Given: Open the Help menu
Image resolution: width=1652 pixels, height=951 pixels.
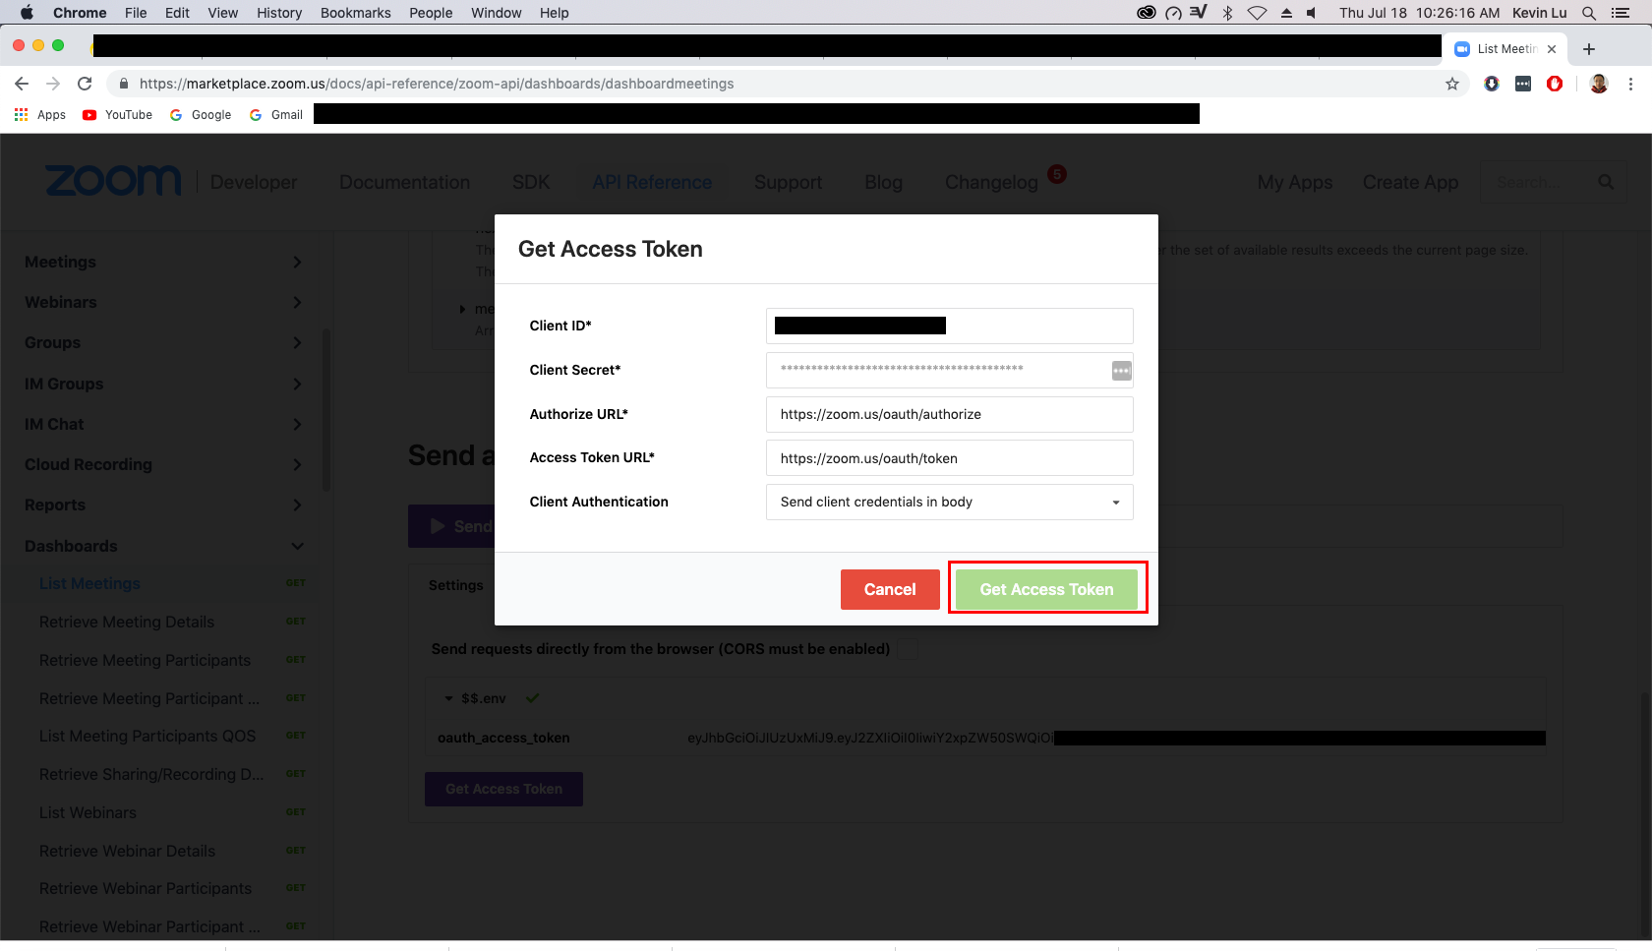Looking at the screenshot, I should [555, 13].
